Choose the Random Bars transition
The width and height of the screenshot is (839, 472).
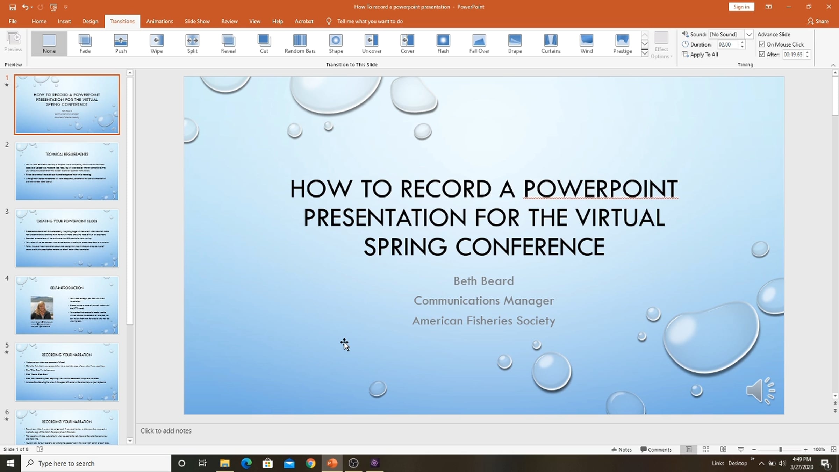point(300,44)
